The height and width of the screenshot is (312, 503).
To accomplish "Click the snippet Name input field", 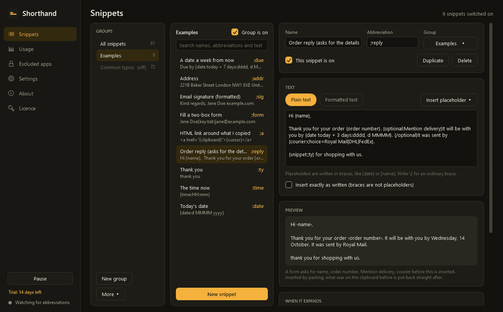I will [323, 43].
